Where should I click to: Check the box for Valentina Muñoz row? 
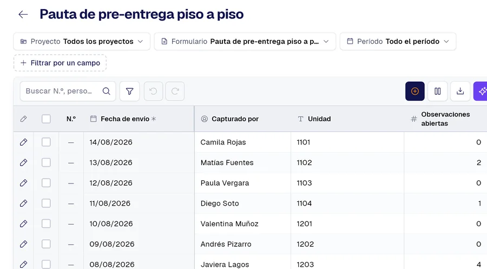pyautogui.click(x=46, y=224)
